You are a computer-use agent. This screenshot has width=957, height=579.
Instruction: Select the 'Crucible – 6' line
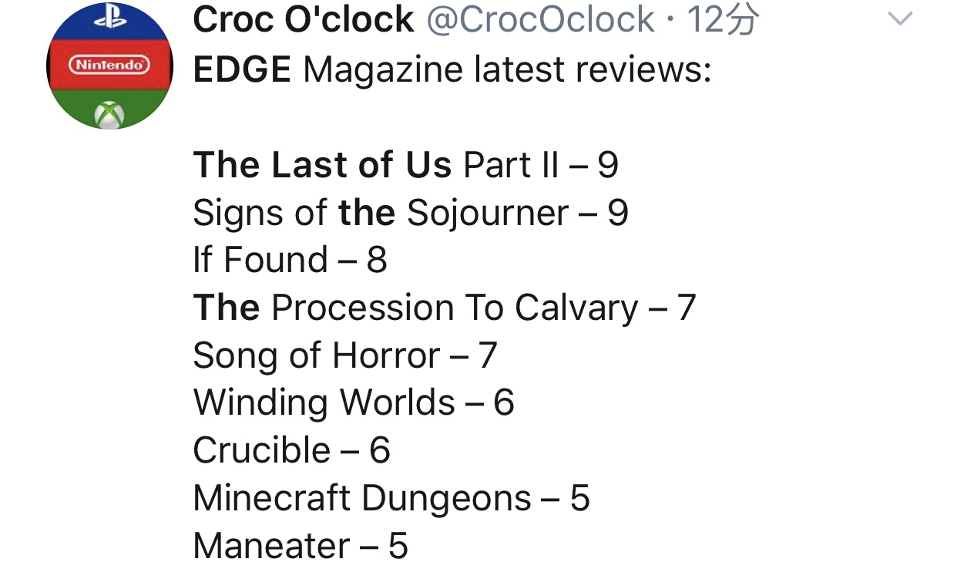(x=291, y=450)
